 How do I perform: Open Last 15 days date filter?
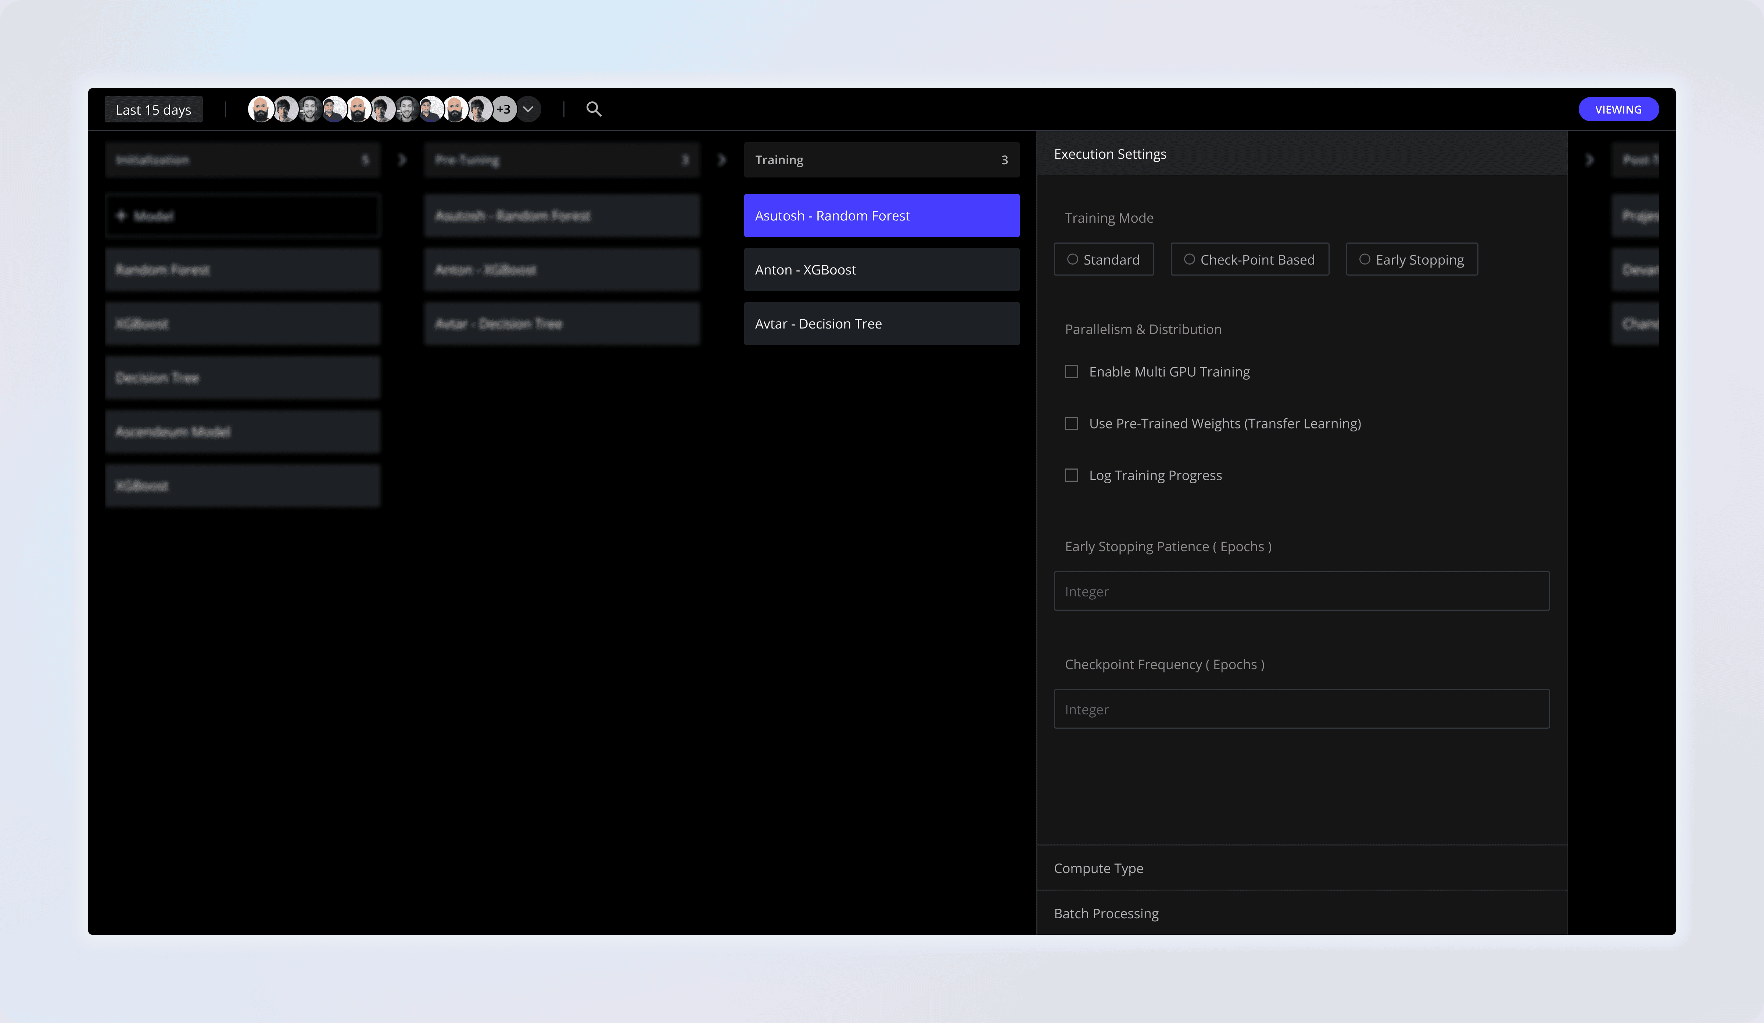tap(153, 110)
